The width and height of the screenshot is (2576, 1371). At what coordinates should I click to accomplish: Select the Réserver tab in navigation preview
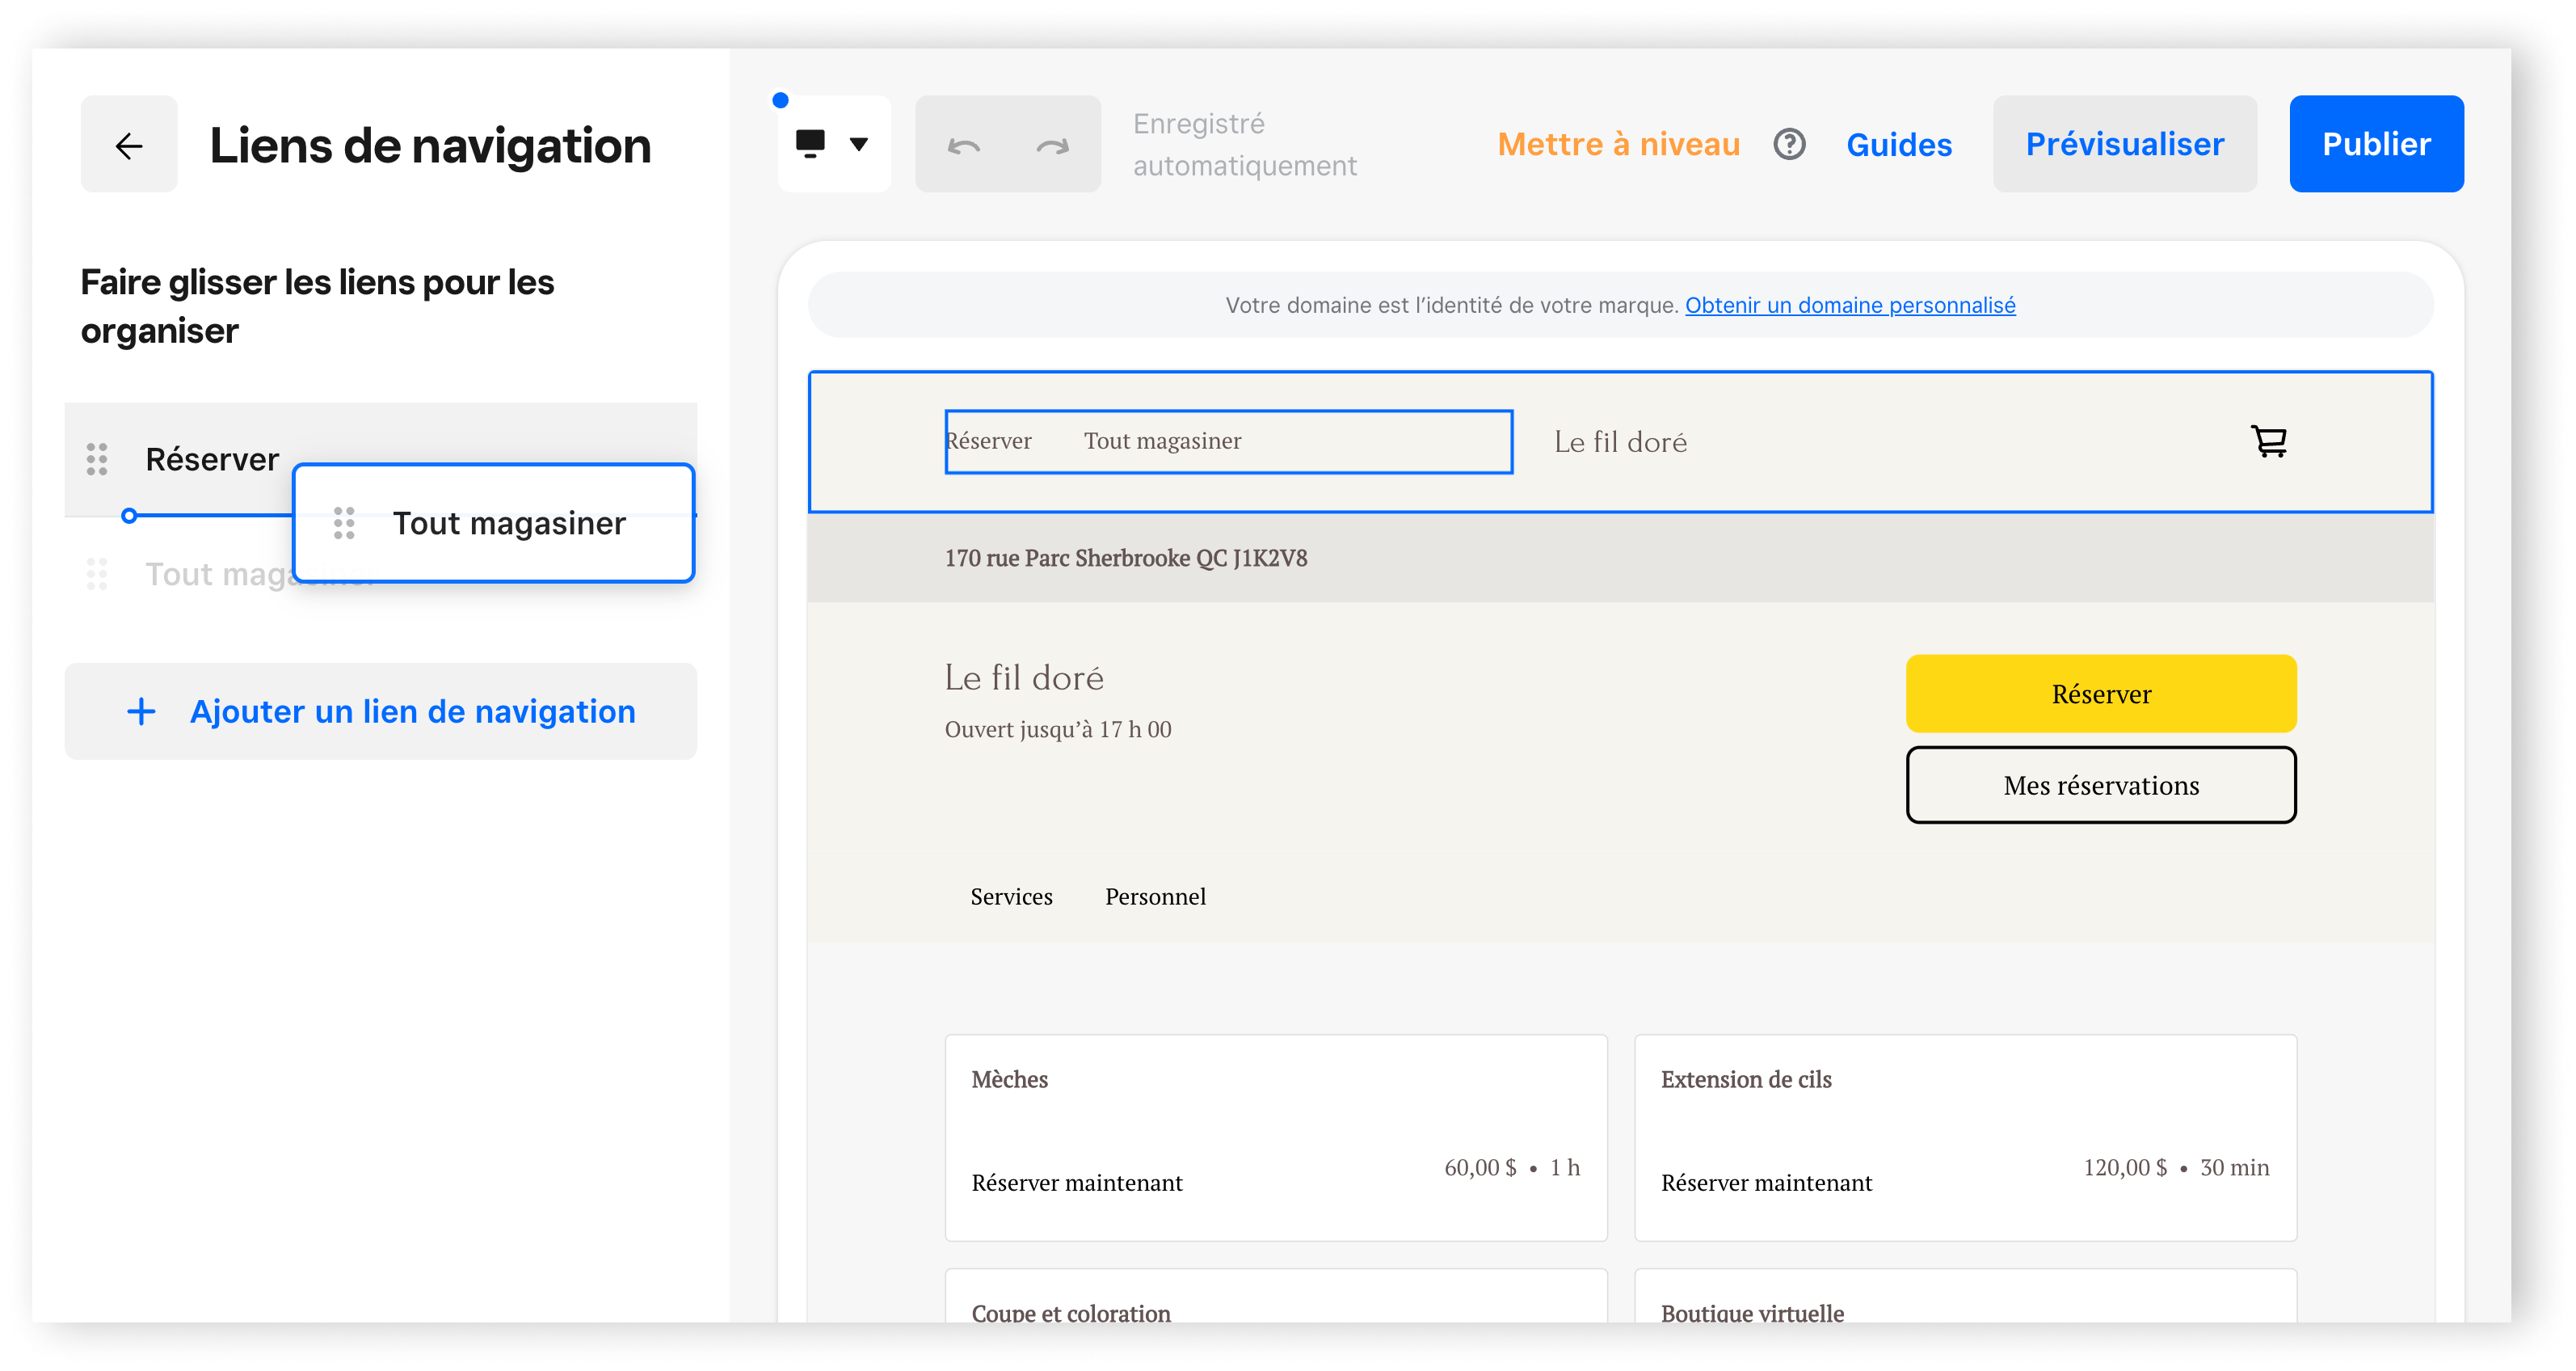(x=988, y=440)
